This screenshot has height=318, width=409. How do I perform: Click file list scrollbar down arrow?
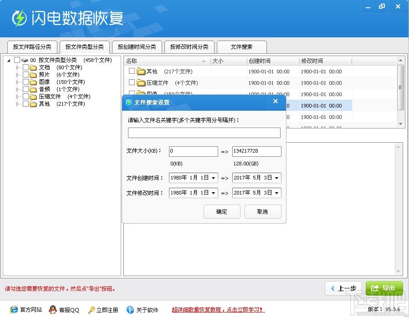(x=400, y=124)
